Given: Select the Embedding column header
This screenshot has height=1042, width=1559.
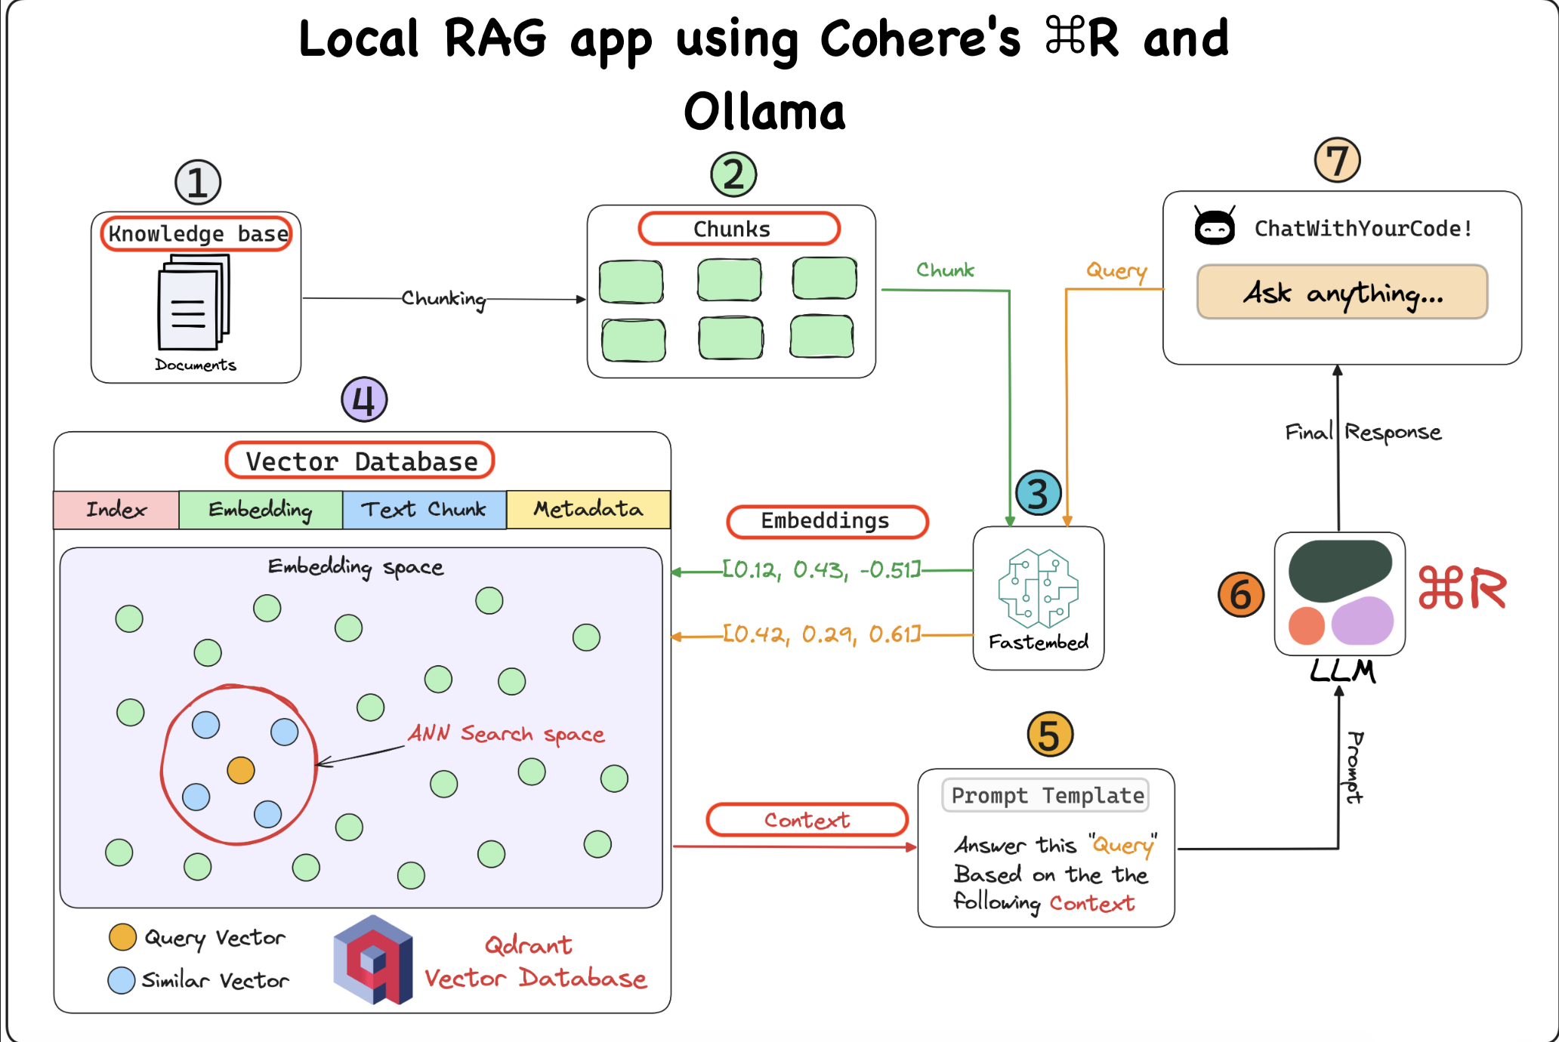Looking at the screenshot, I should tap(261, 510).
